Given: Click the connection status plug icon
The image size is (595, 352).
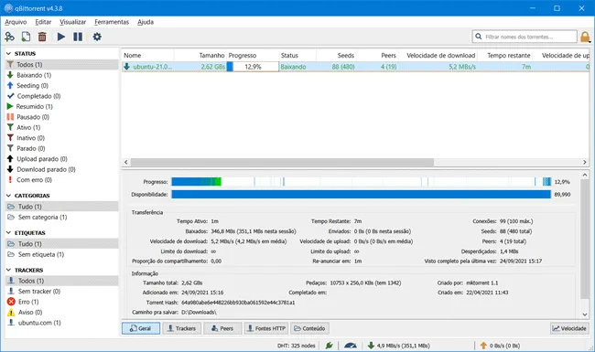Looking at the screenshot, I should pos(329,346).
